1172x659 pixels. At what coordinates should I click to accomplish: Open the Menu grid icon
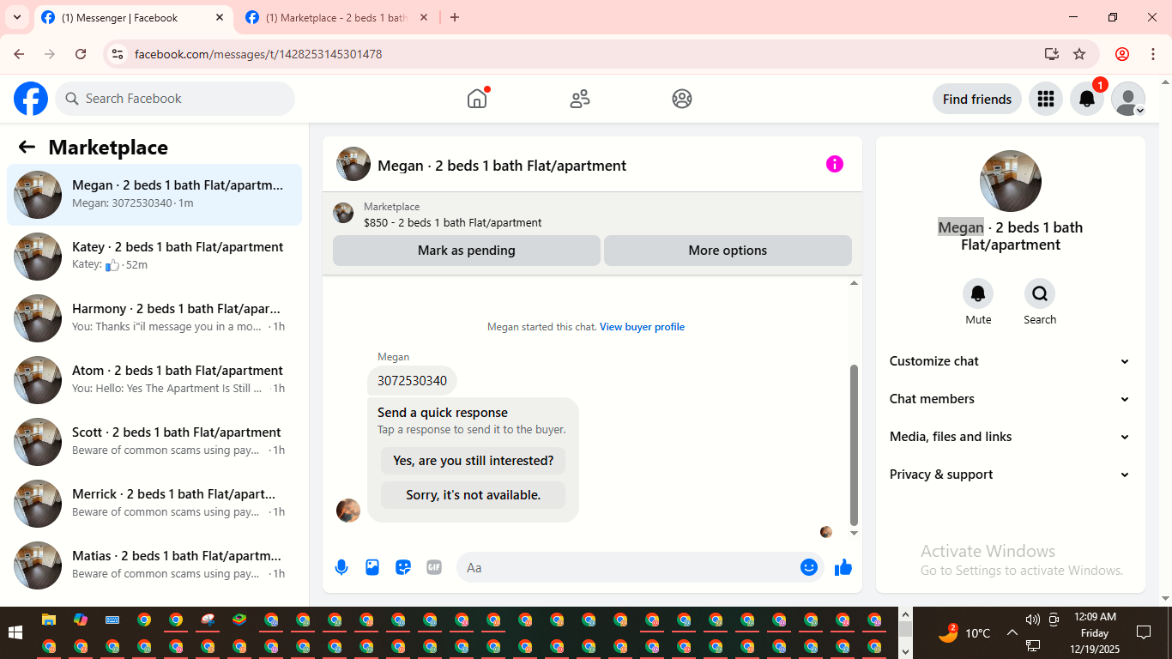tap(1045, 99)
